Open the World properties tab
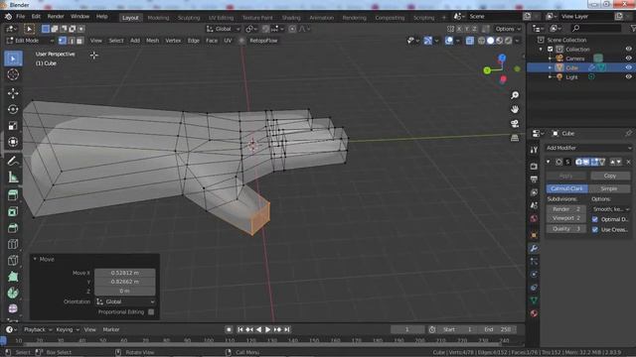This screenshot has width=636, height=357. pyautogui.click(x=534, y=218)
